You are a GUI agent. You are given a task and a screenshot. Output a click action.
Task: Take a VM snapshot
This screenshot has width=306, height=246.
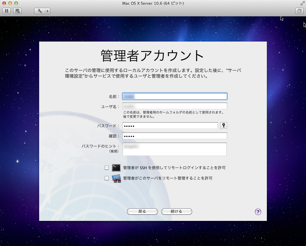coord(17,11)
